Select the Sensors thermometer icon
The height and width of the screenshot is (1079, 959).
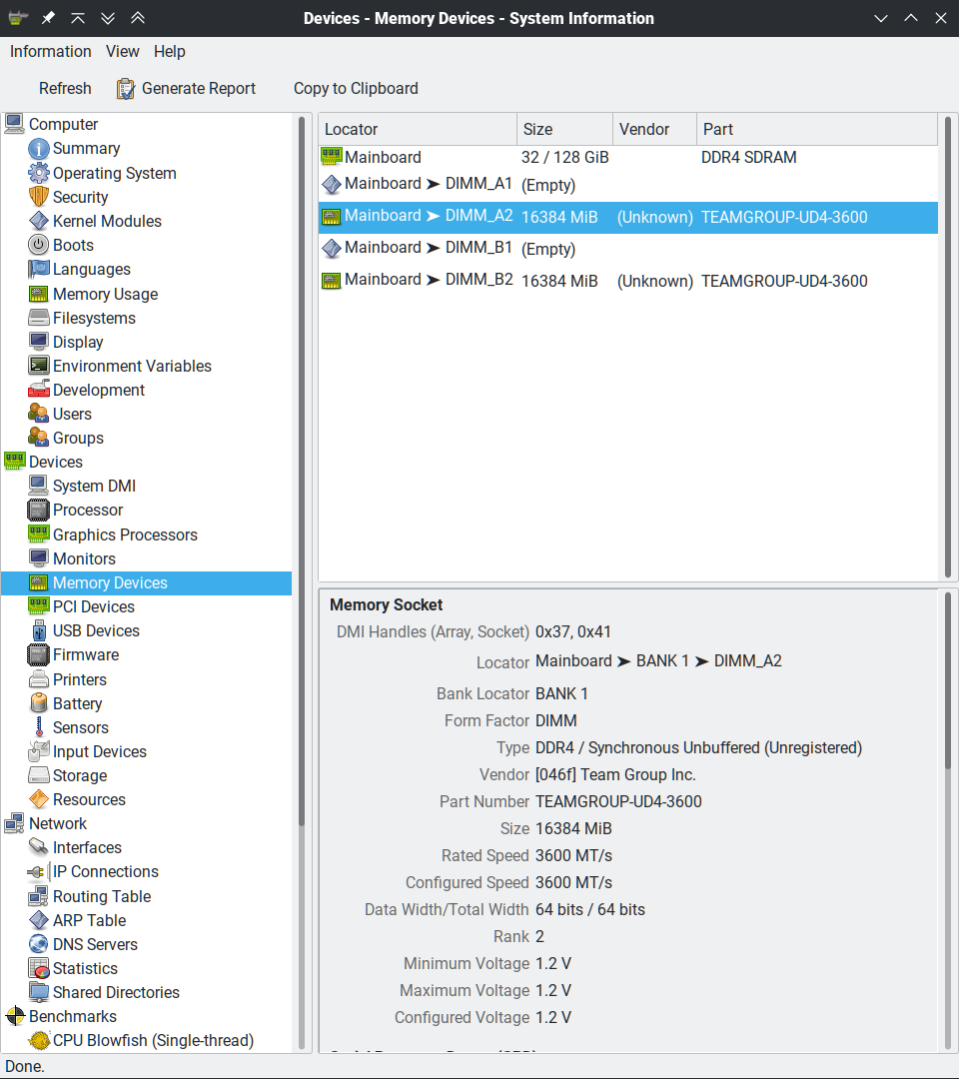point(38,728)
